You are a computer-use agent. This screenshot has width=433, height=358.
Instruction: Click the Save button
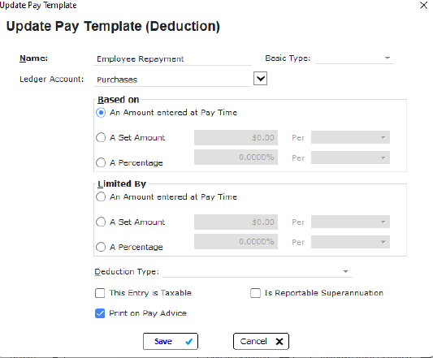171,342
